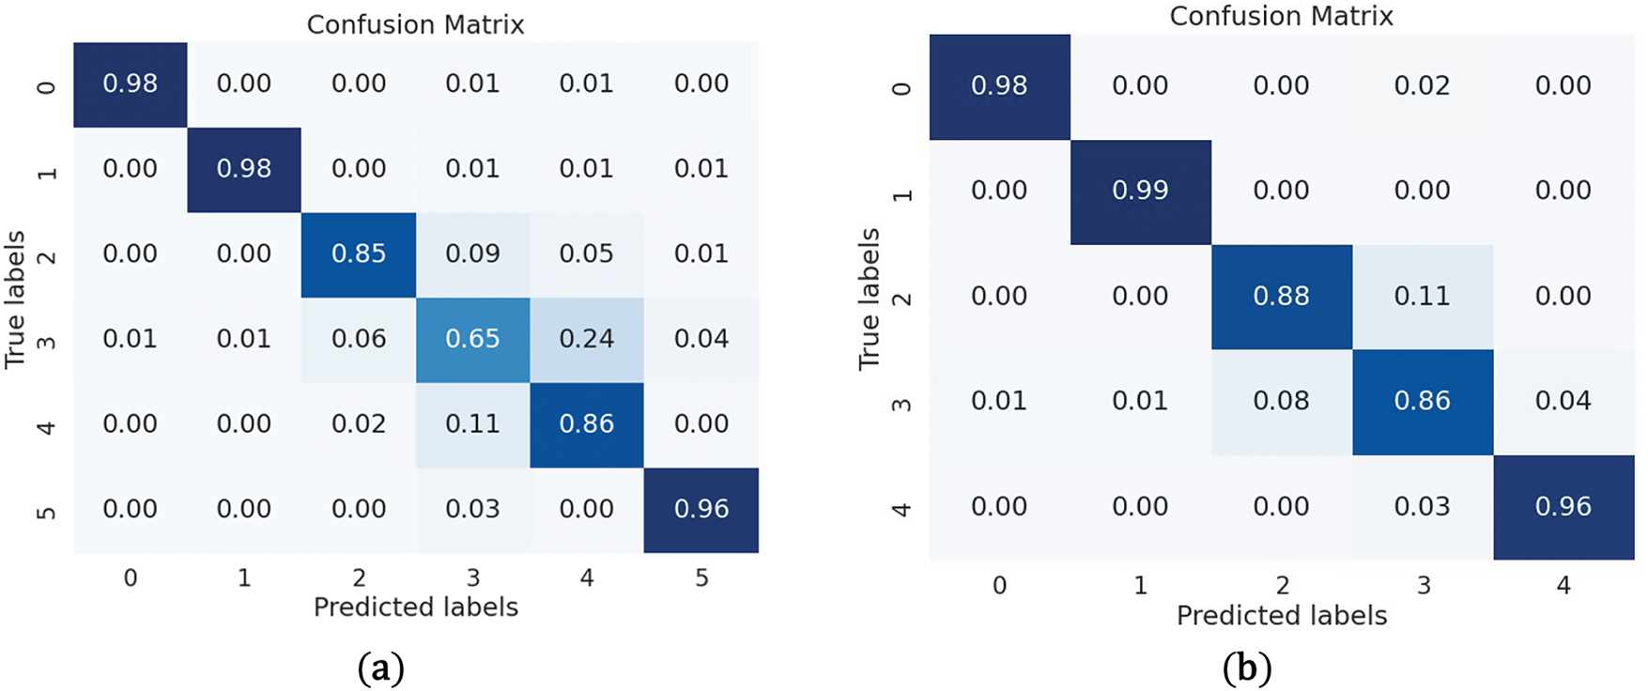Select the 0.88 cell in matrix (b)

[x=1281, y=297]
